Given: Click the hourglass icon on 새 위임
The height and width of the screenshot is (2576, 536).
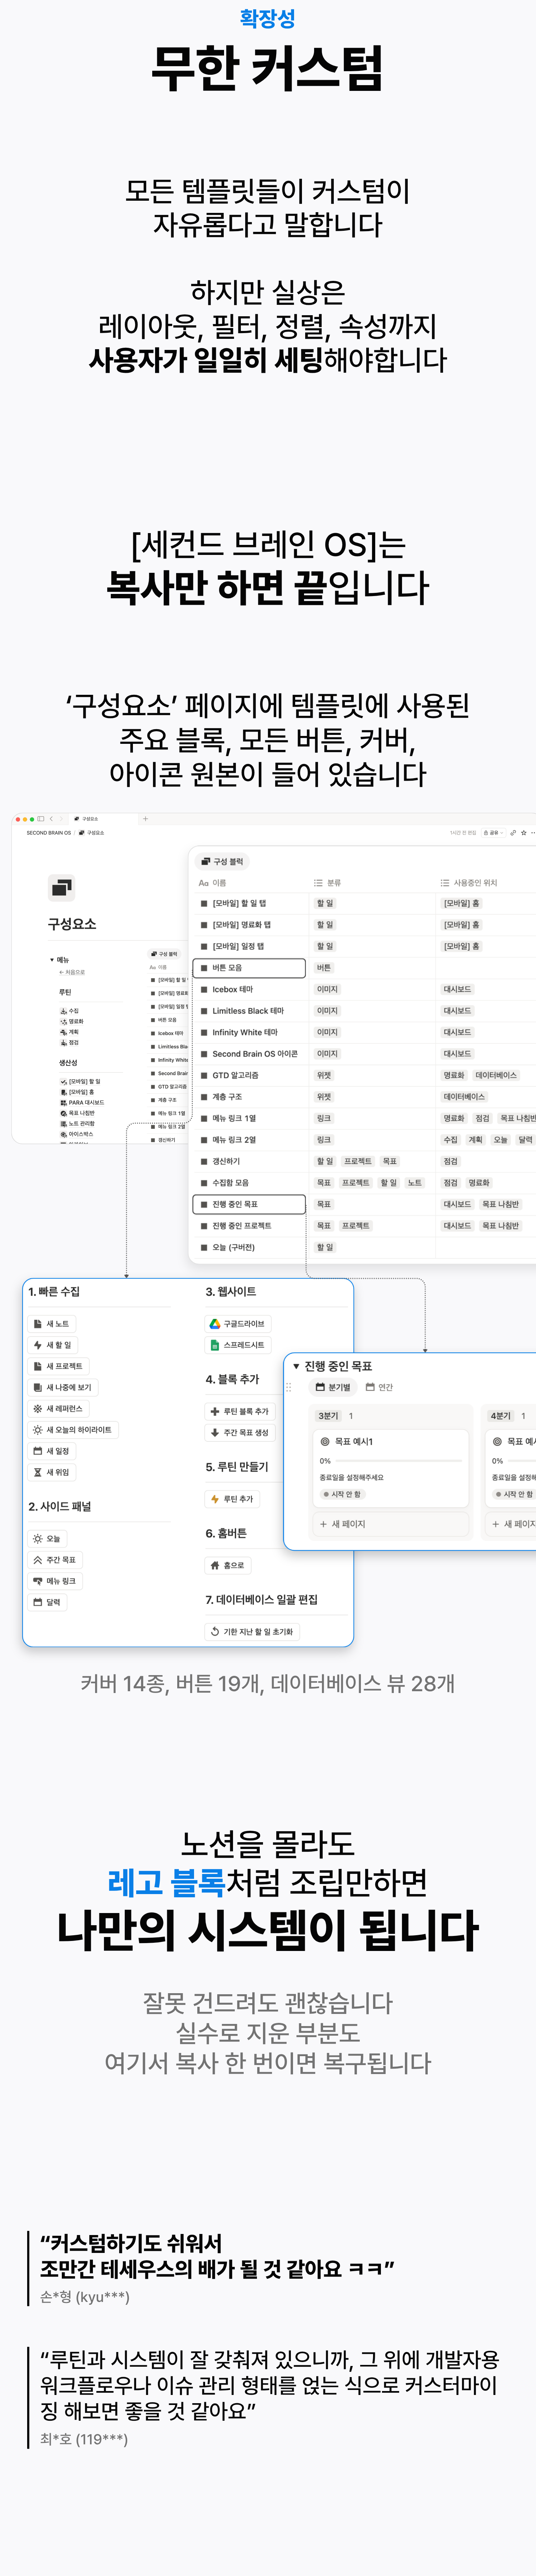Looking at the screenshot, I should [x=38, y=1472].
